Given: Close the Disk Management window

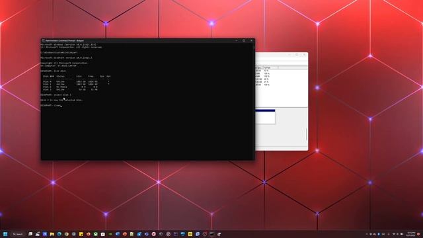Looking at the screenshot, I should [304, 54].
